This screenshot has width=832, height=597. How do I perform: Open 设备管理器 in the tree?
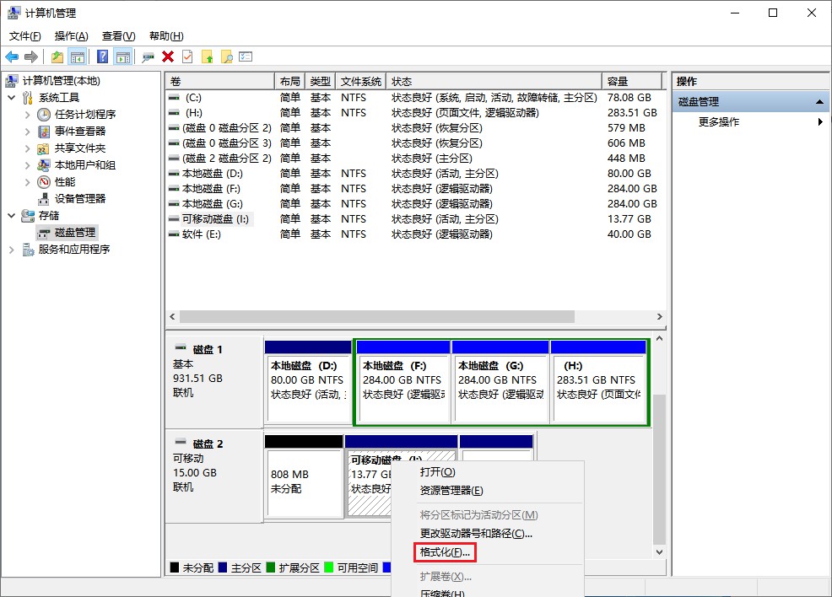pyautogui.click(x=80, y=199)
